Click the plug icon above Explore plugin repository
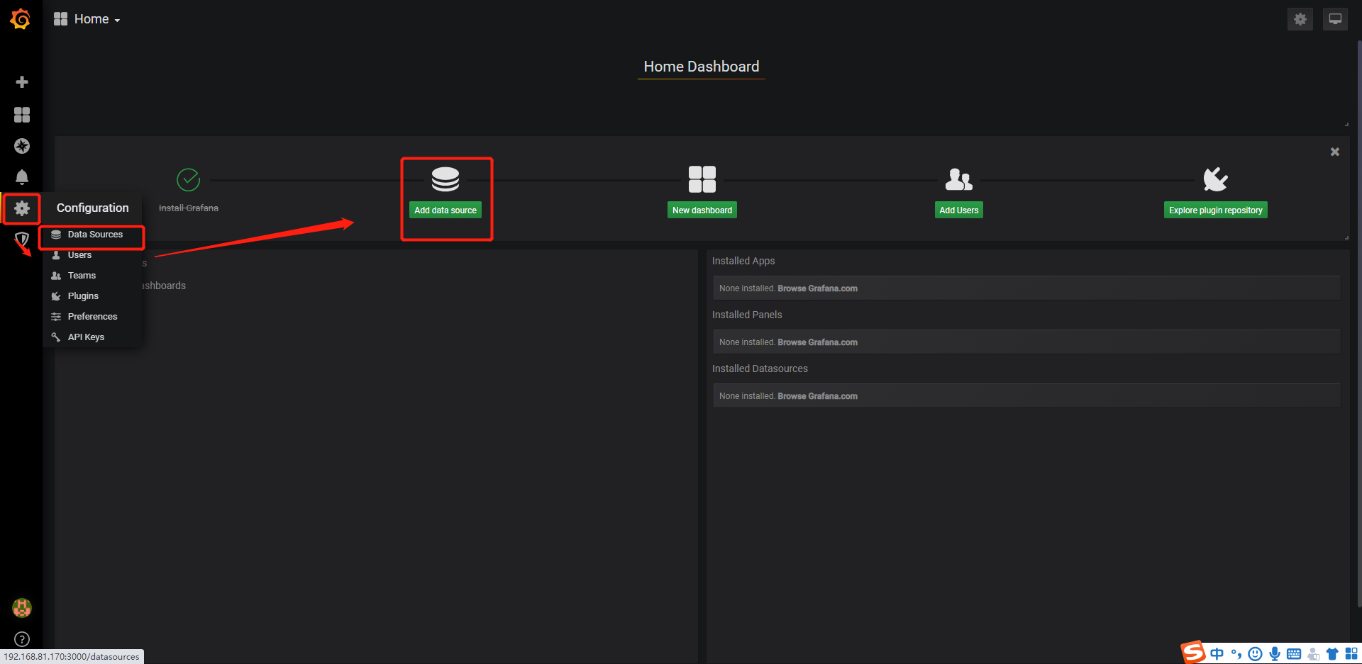Screen dimensions: 1362x664 tap(1215, 179)
